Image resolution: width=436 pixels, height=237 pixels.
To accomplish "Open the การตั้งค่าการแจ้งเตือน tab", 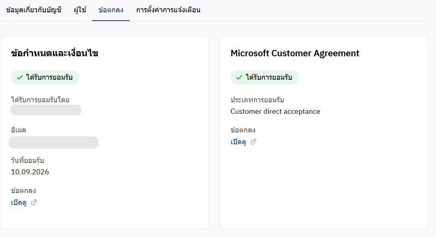I will pyautogui.click(x=168, y=10).
